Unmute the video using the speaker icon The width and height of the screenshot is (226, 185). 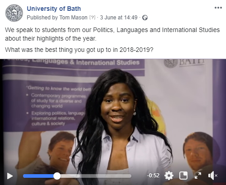tap(213, 176)
